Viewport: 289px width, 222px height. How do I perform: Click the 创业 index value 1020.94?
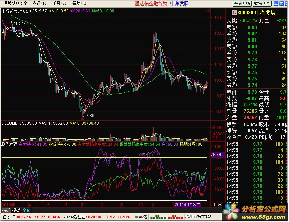pos(93,217)
